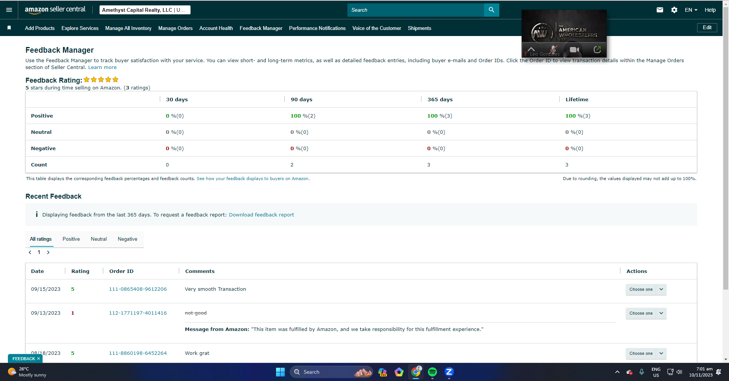Click the bookmark flag icon
The image size is (729, 381).
pos(9,28)
